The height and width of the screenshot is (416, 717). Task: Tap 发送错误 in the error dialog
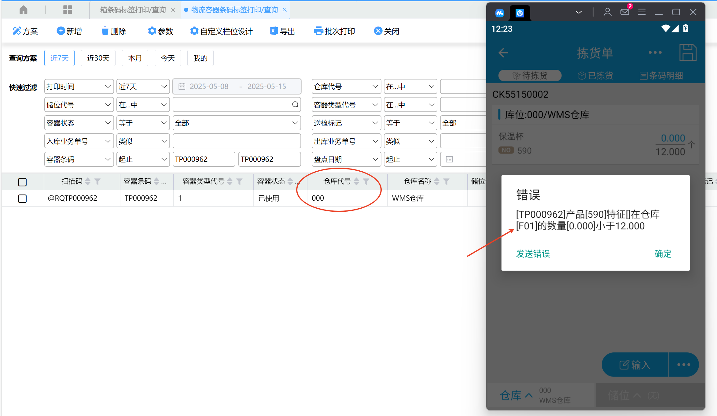coord(533,254)
